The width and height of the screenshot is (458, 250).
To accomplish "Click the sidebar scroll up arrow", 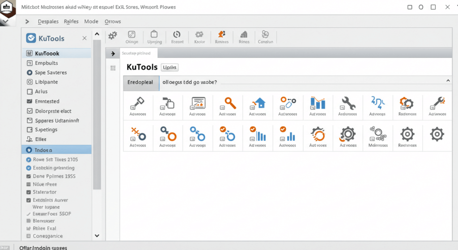I will click(97, 34).
